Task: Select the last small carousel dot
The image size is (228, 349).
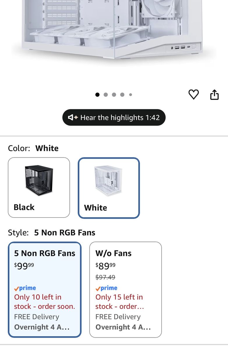Action: point(130,95)
